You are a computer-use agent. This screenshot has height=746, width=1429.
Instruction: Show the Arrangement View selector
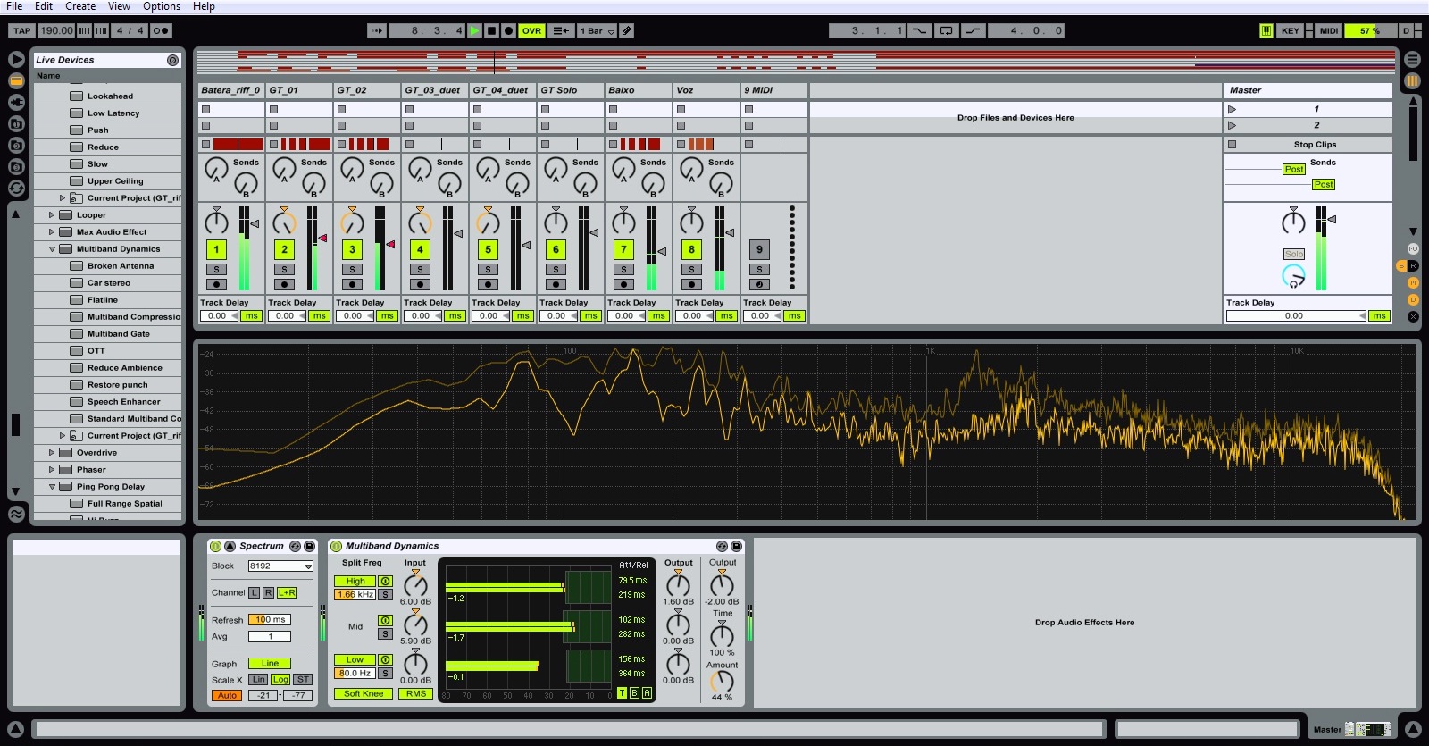coord(1412,60)
